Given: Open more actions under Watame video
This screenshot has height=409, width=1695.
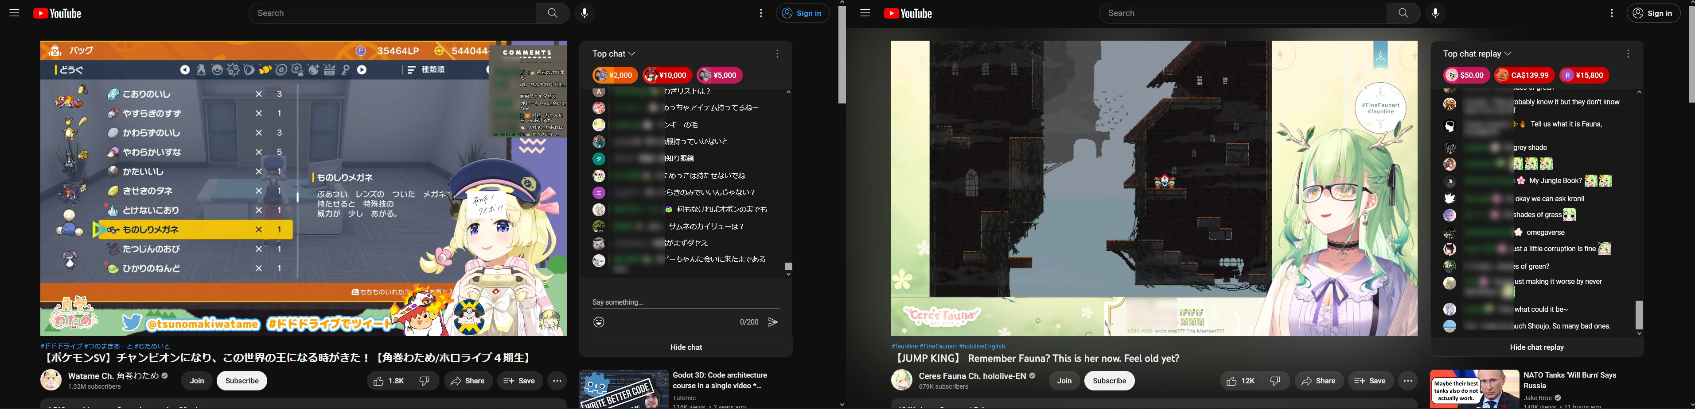Looking at the screenshot, I should tap(557, 381).
